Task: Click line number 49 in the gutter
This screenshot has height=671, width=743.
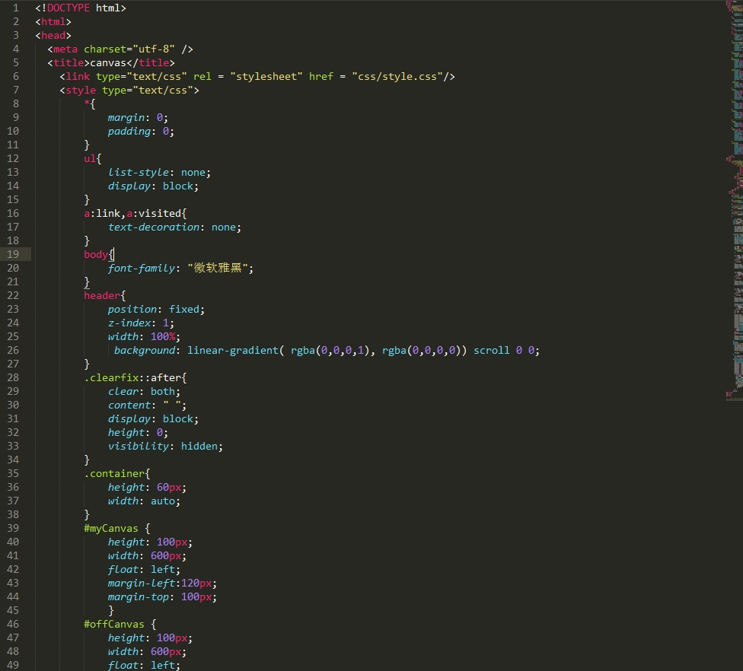Action: [x=13, y=666]
